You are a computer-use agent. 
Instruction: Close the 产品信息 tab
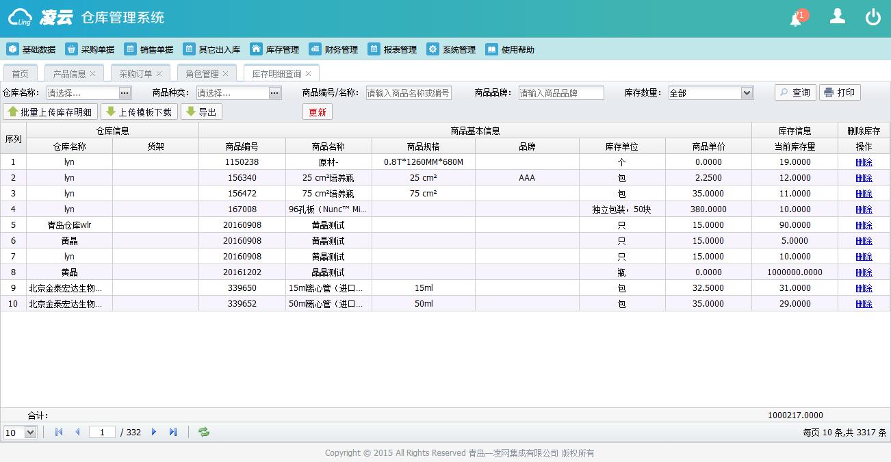tap(93, 74)
